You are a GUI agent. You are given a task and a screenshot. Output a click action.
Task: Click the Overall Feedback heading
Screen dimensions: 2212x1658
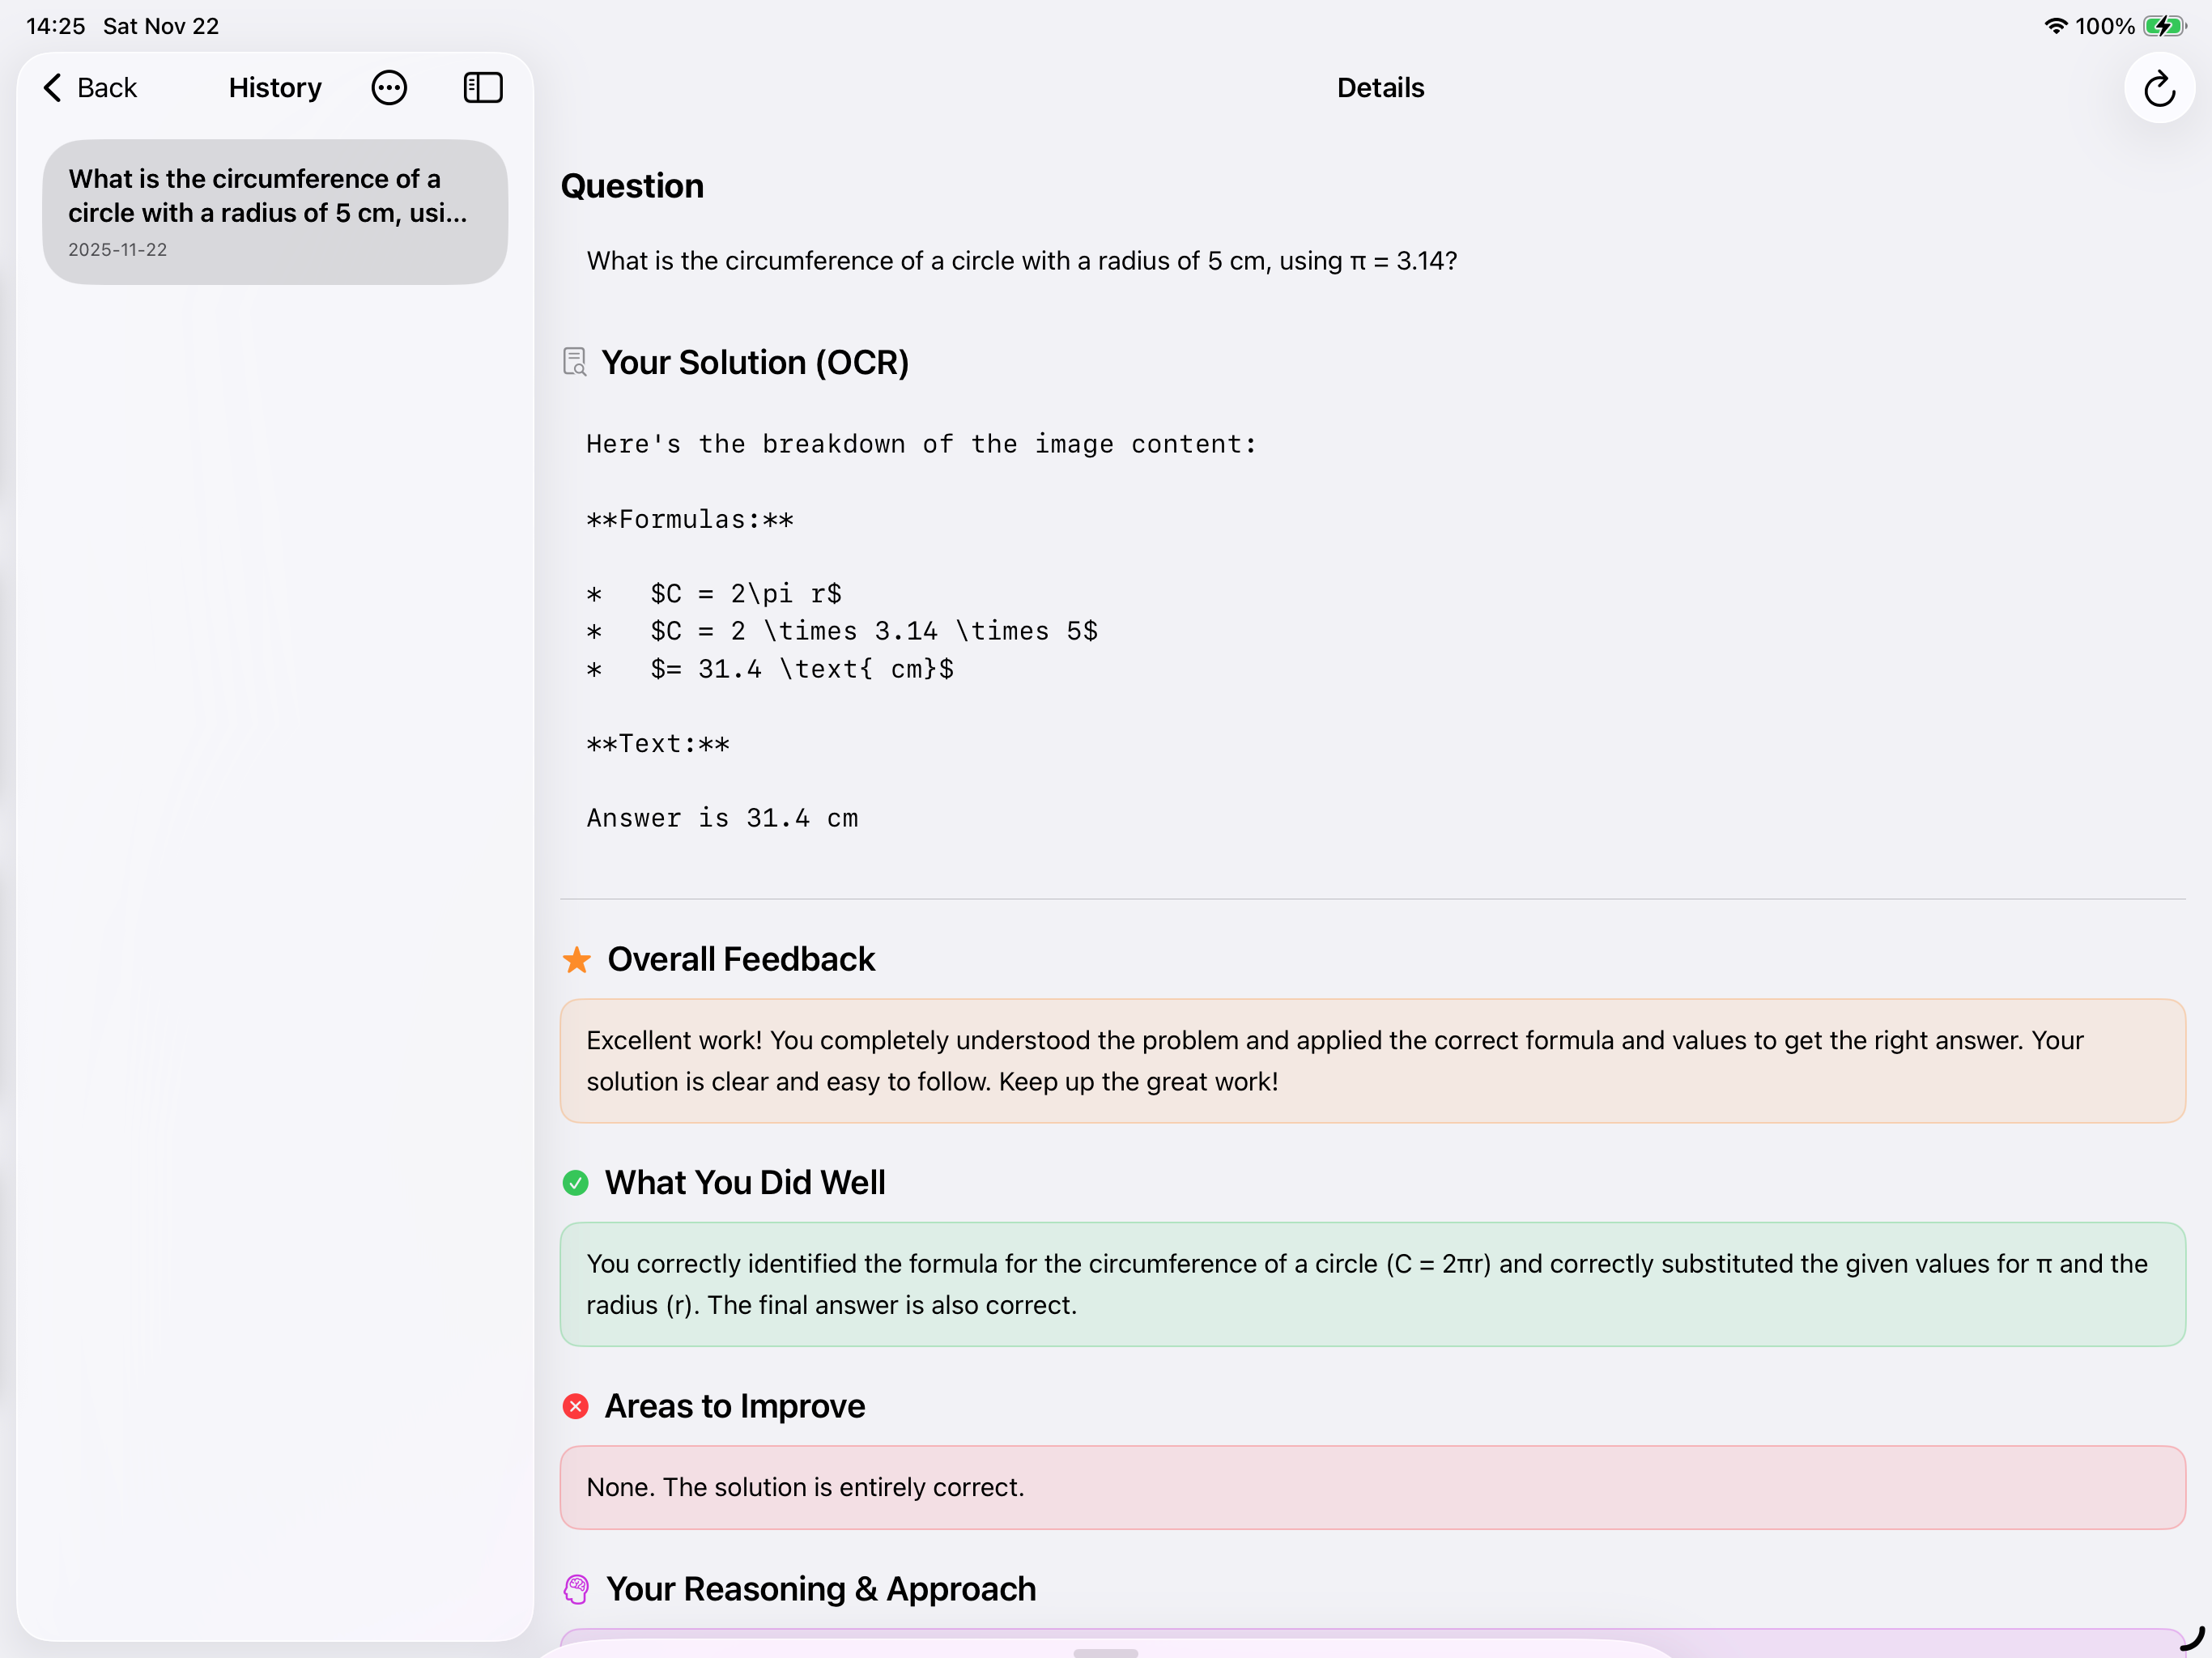[741, 960]
